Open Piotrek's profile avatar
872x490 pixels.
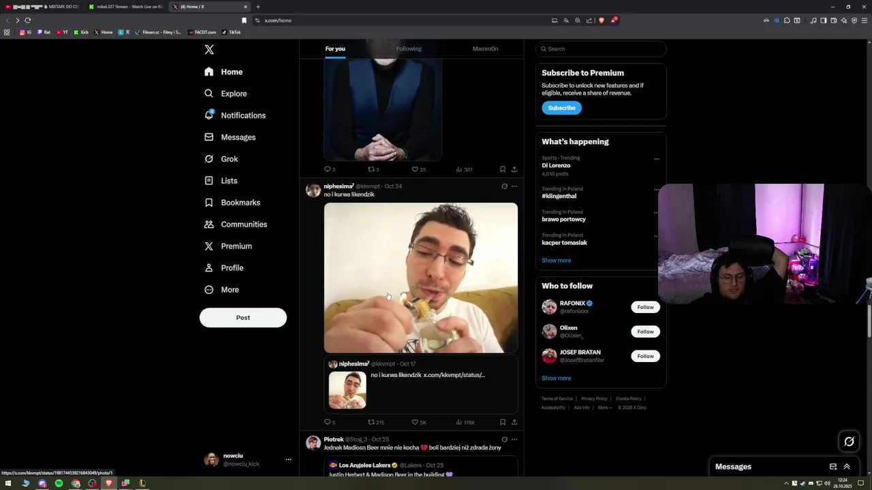(313, 443)
